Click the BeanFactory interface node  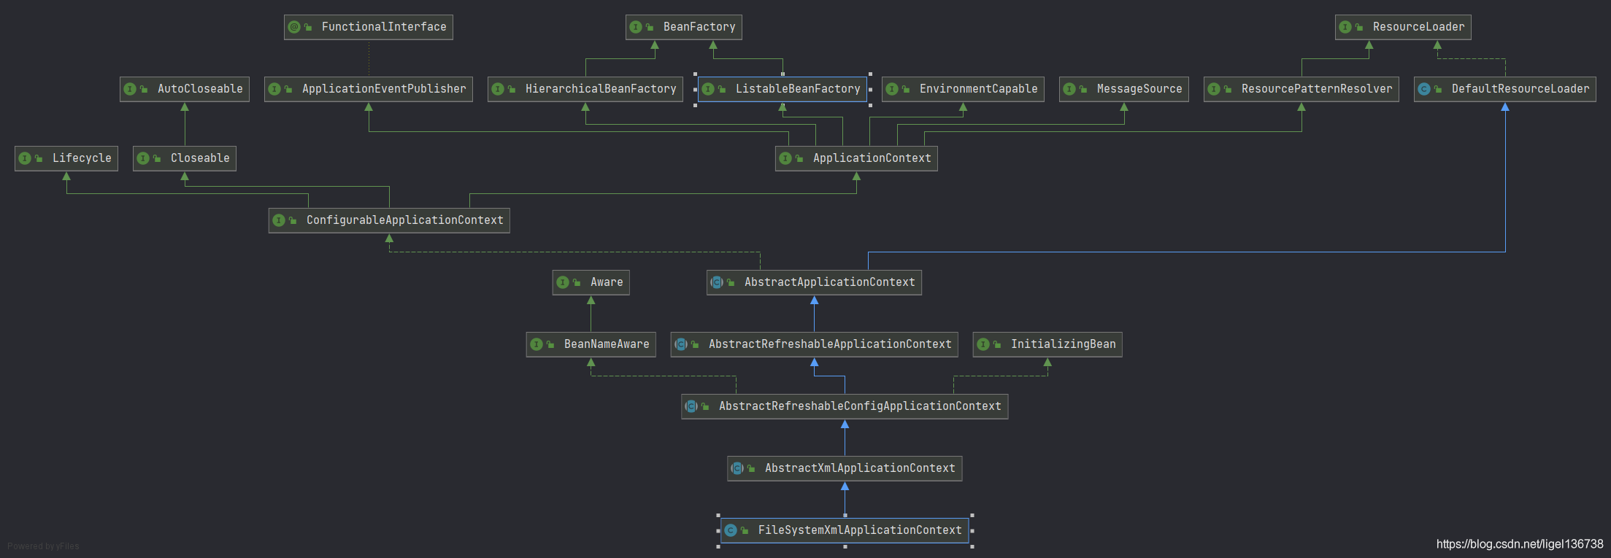click(x=684, y=27)
